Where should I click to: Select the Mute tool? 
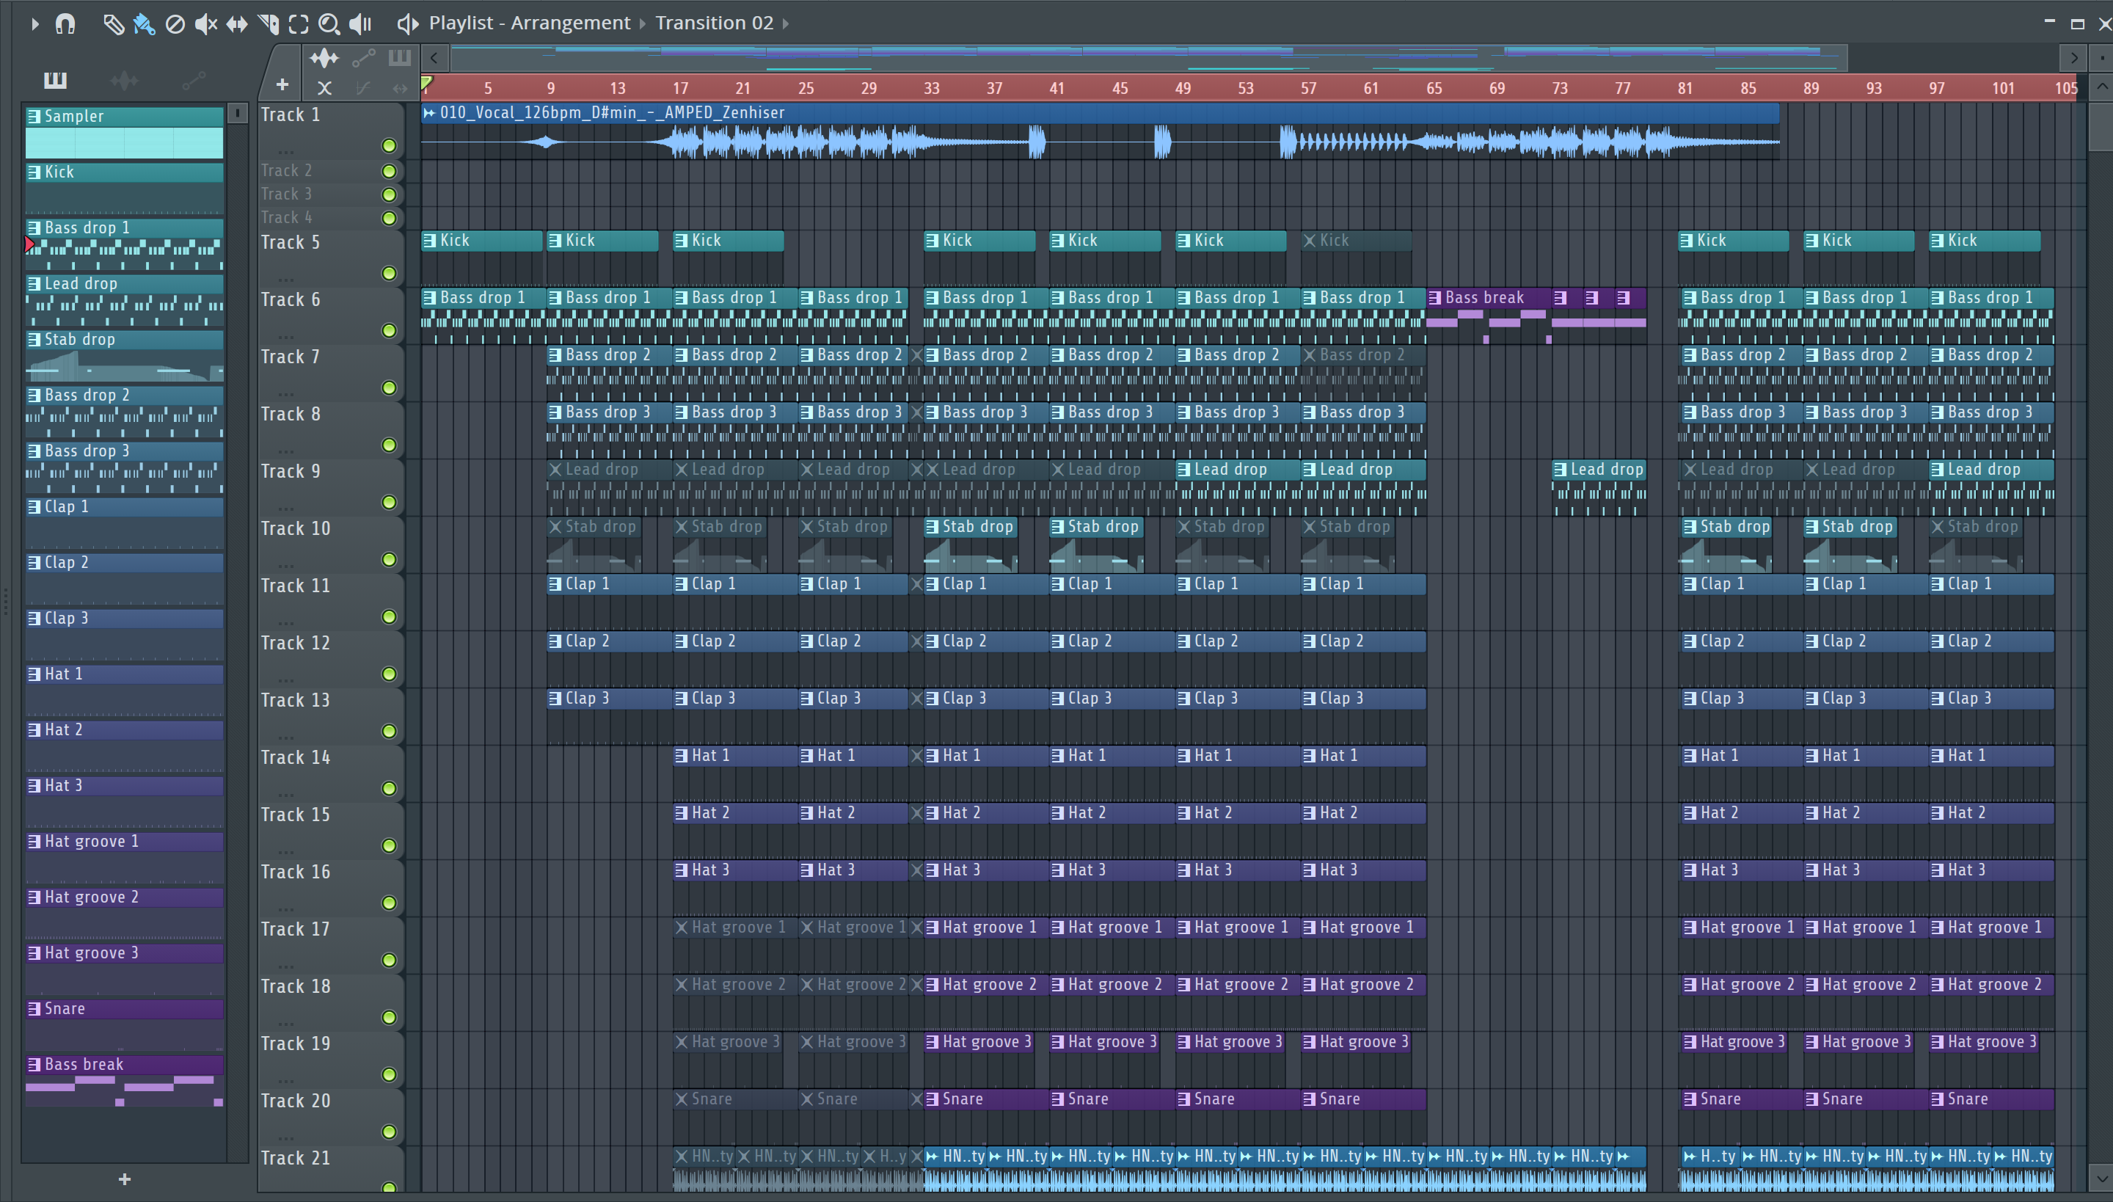pos(205,24)
